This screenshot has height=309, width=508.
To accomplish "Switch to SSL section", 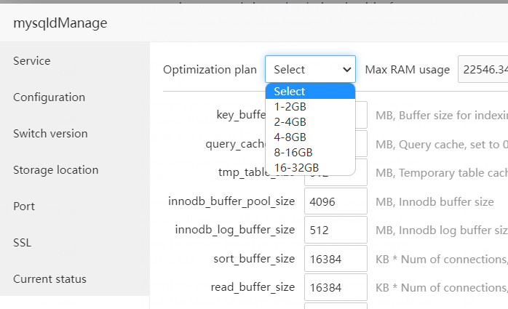I will click(x=22, y=243).
